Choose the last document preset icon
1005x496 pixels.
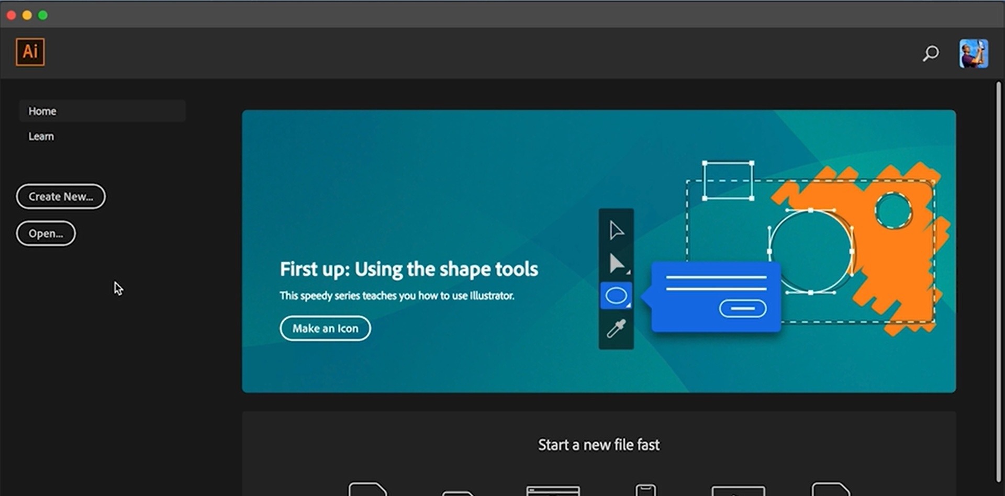830,489
